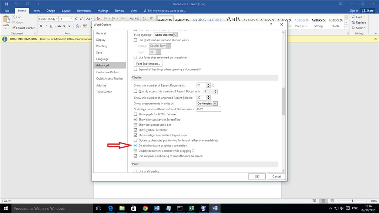Click the Undo arrow in quick access toolbar
379x213 pixels.
pyautogui.click(x=16, y=4)
